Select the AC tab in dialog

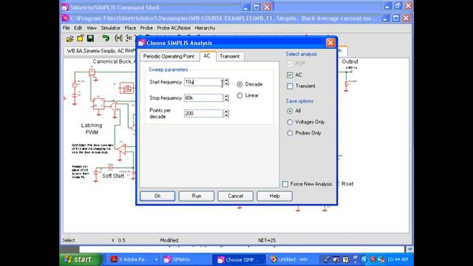pyautogui.click(x=207, y=56)
